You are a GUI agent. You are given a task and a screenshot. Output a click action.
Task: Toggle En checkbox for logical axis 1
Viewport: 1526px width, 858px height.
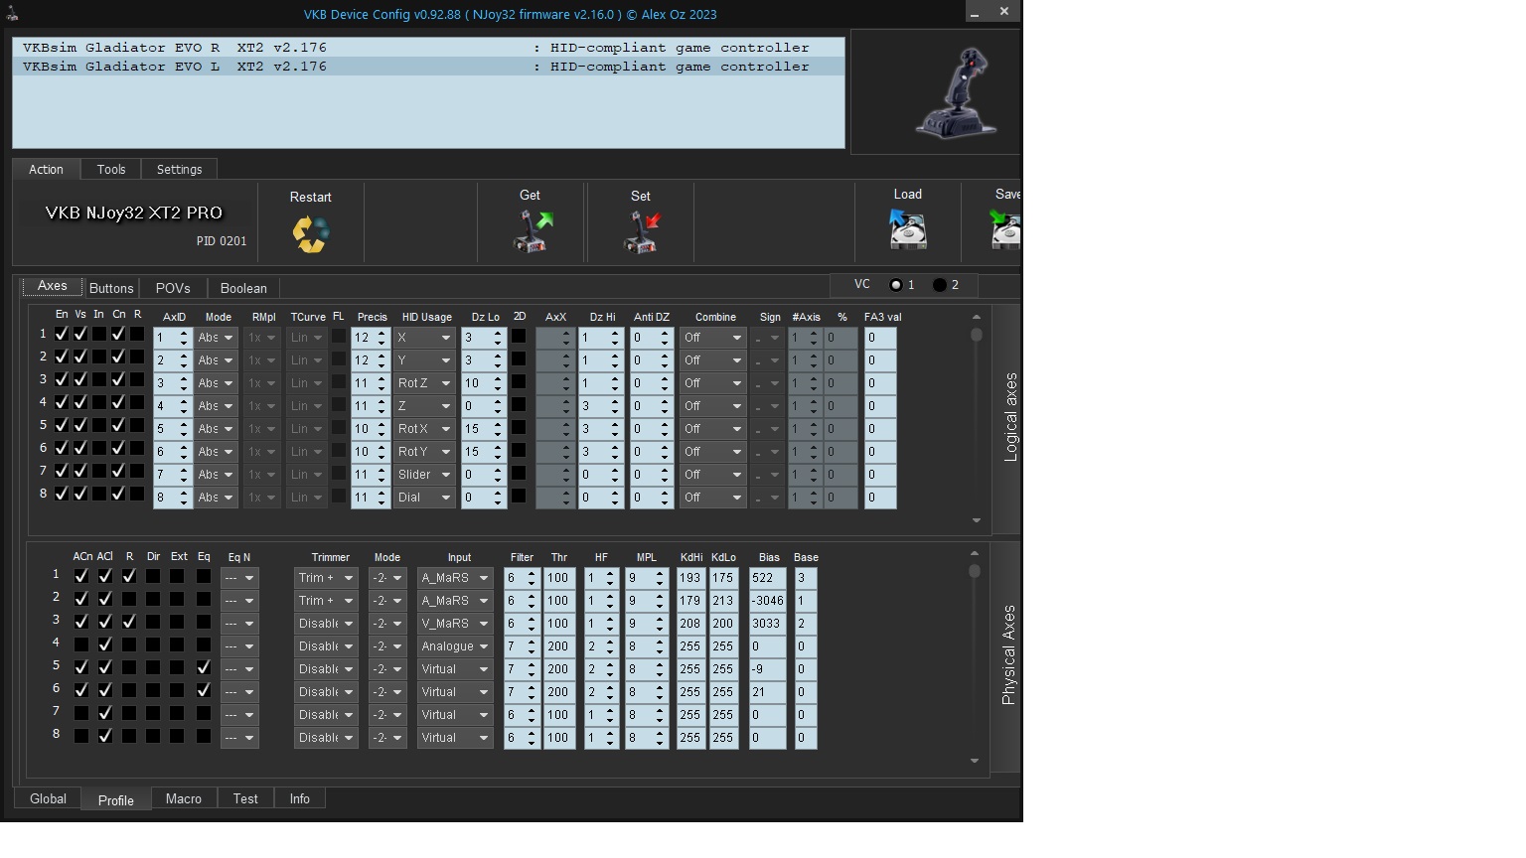pos(62,334)
